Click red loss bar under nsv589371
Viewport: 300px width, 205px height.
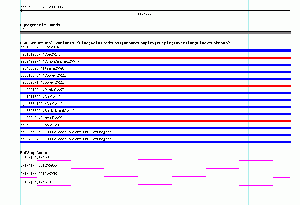click(155, 86)
